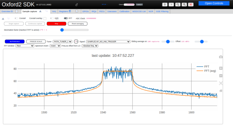Disable the FFT toggle switch
This screenshot has height=127, width=233.
coord(66,18)
